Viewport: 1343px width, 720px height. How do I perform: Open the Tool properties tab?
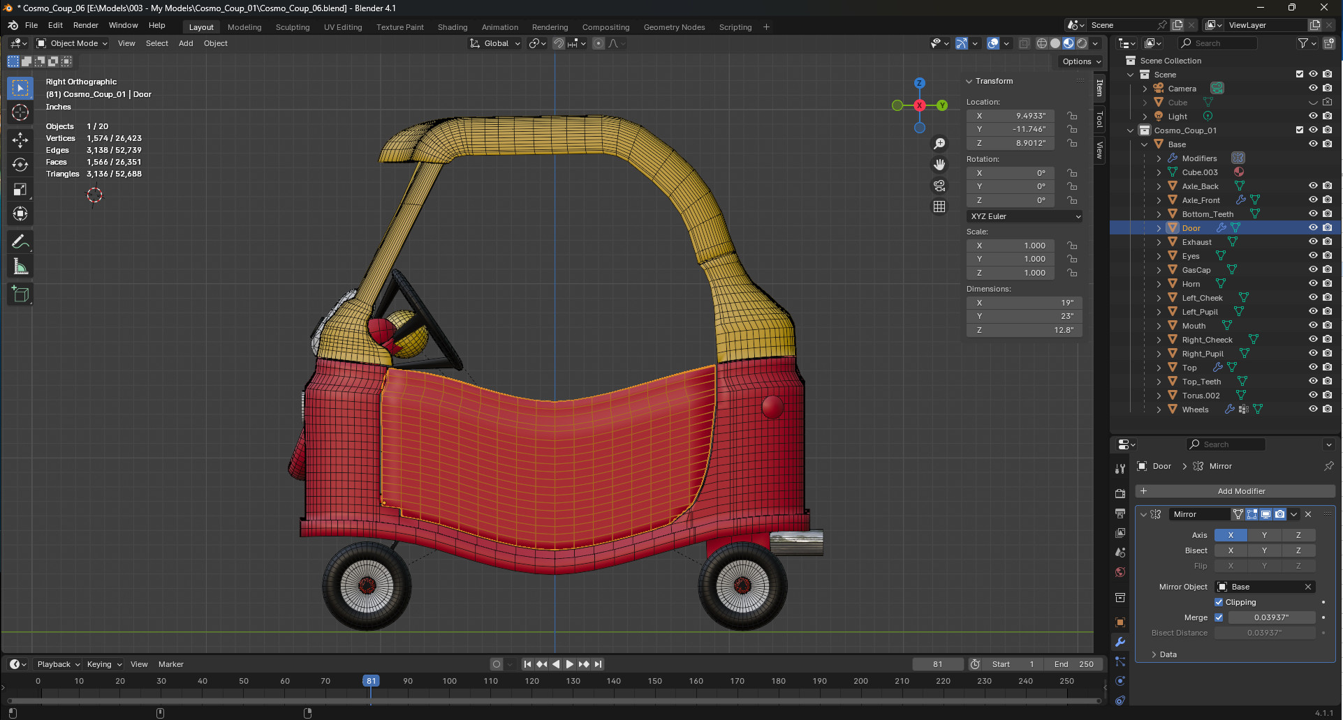(x=1120, y=469)
